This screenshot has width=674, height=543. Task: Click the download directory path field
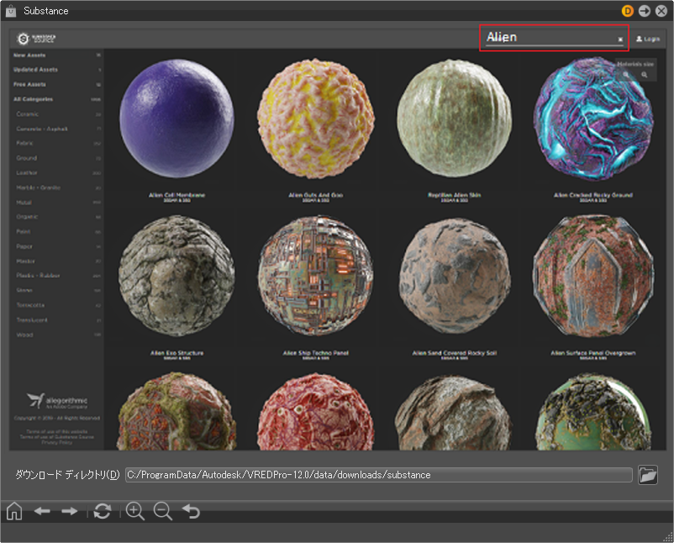[x=378, y=475]
